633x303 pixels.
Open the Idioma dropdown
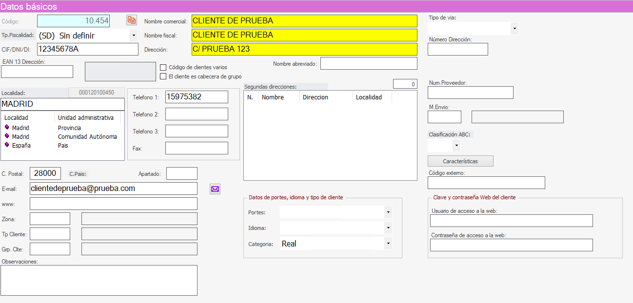[388, 227]
